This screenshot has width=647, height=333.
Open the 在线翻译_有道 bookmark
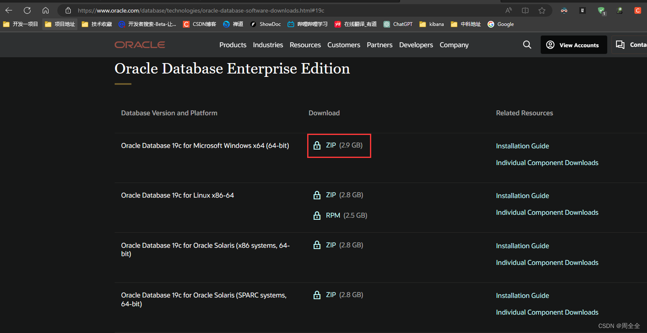coord(356,24)
